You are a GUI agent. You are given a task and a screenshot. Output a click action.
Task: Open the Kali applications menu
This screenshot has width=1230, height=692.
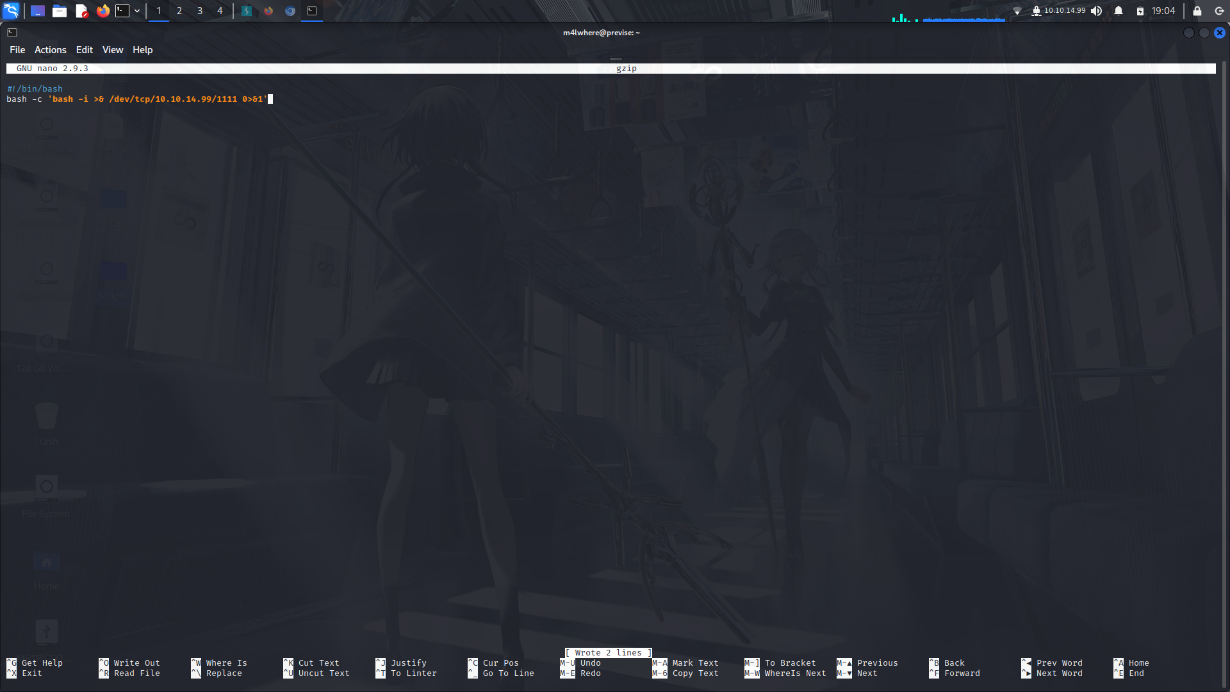click(12, 11)
